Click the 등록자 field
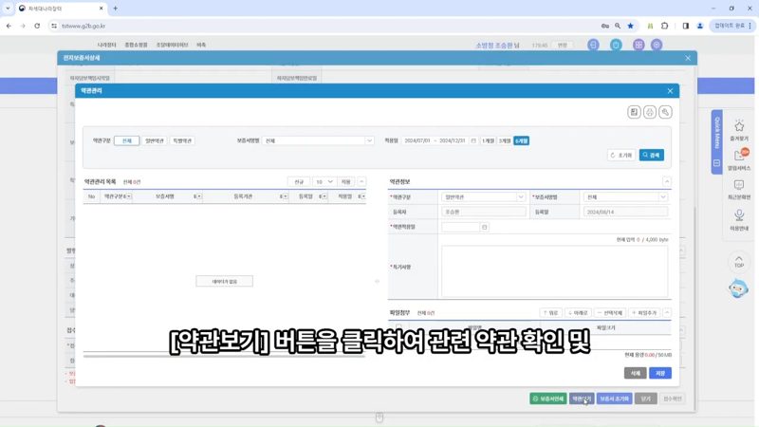Screen dimensions: 759x427 pos(483,212)
